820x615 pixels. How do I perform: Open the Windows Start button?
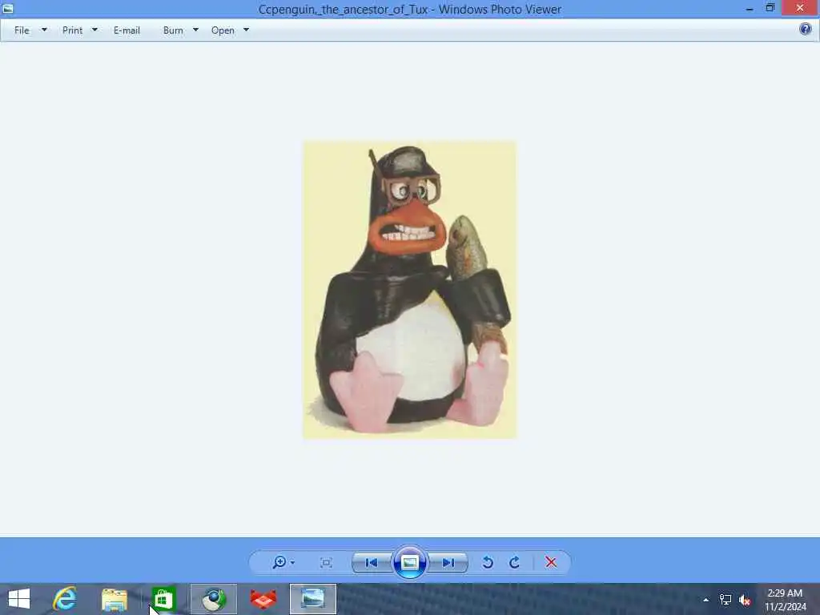(19, 599)
